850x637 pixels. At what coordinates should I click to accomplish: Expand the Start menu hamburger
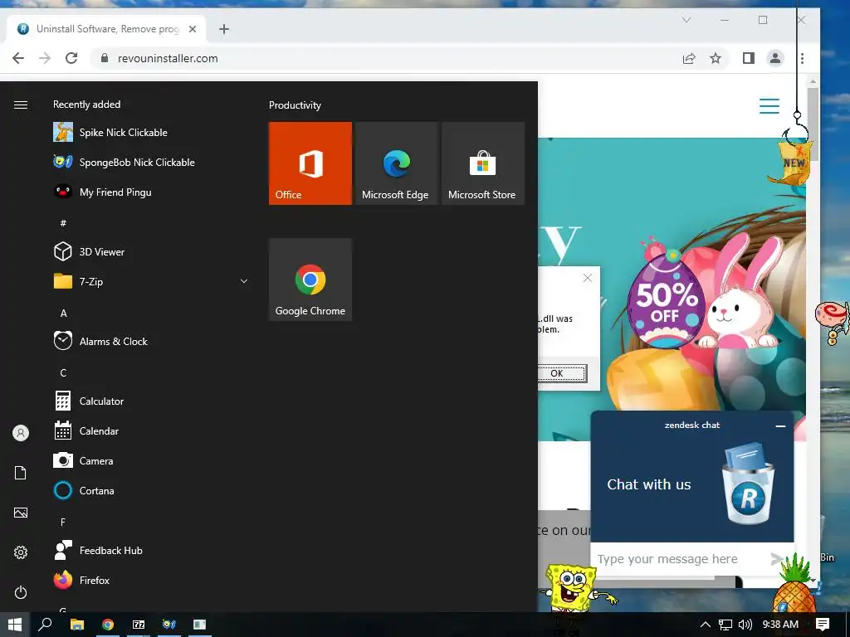point(21,105)
